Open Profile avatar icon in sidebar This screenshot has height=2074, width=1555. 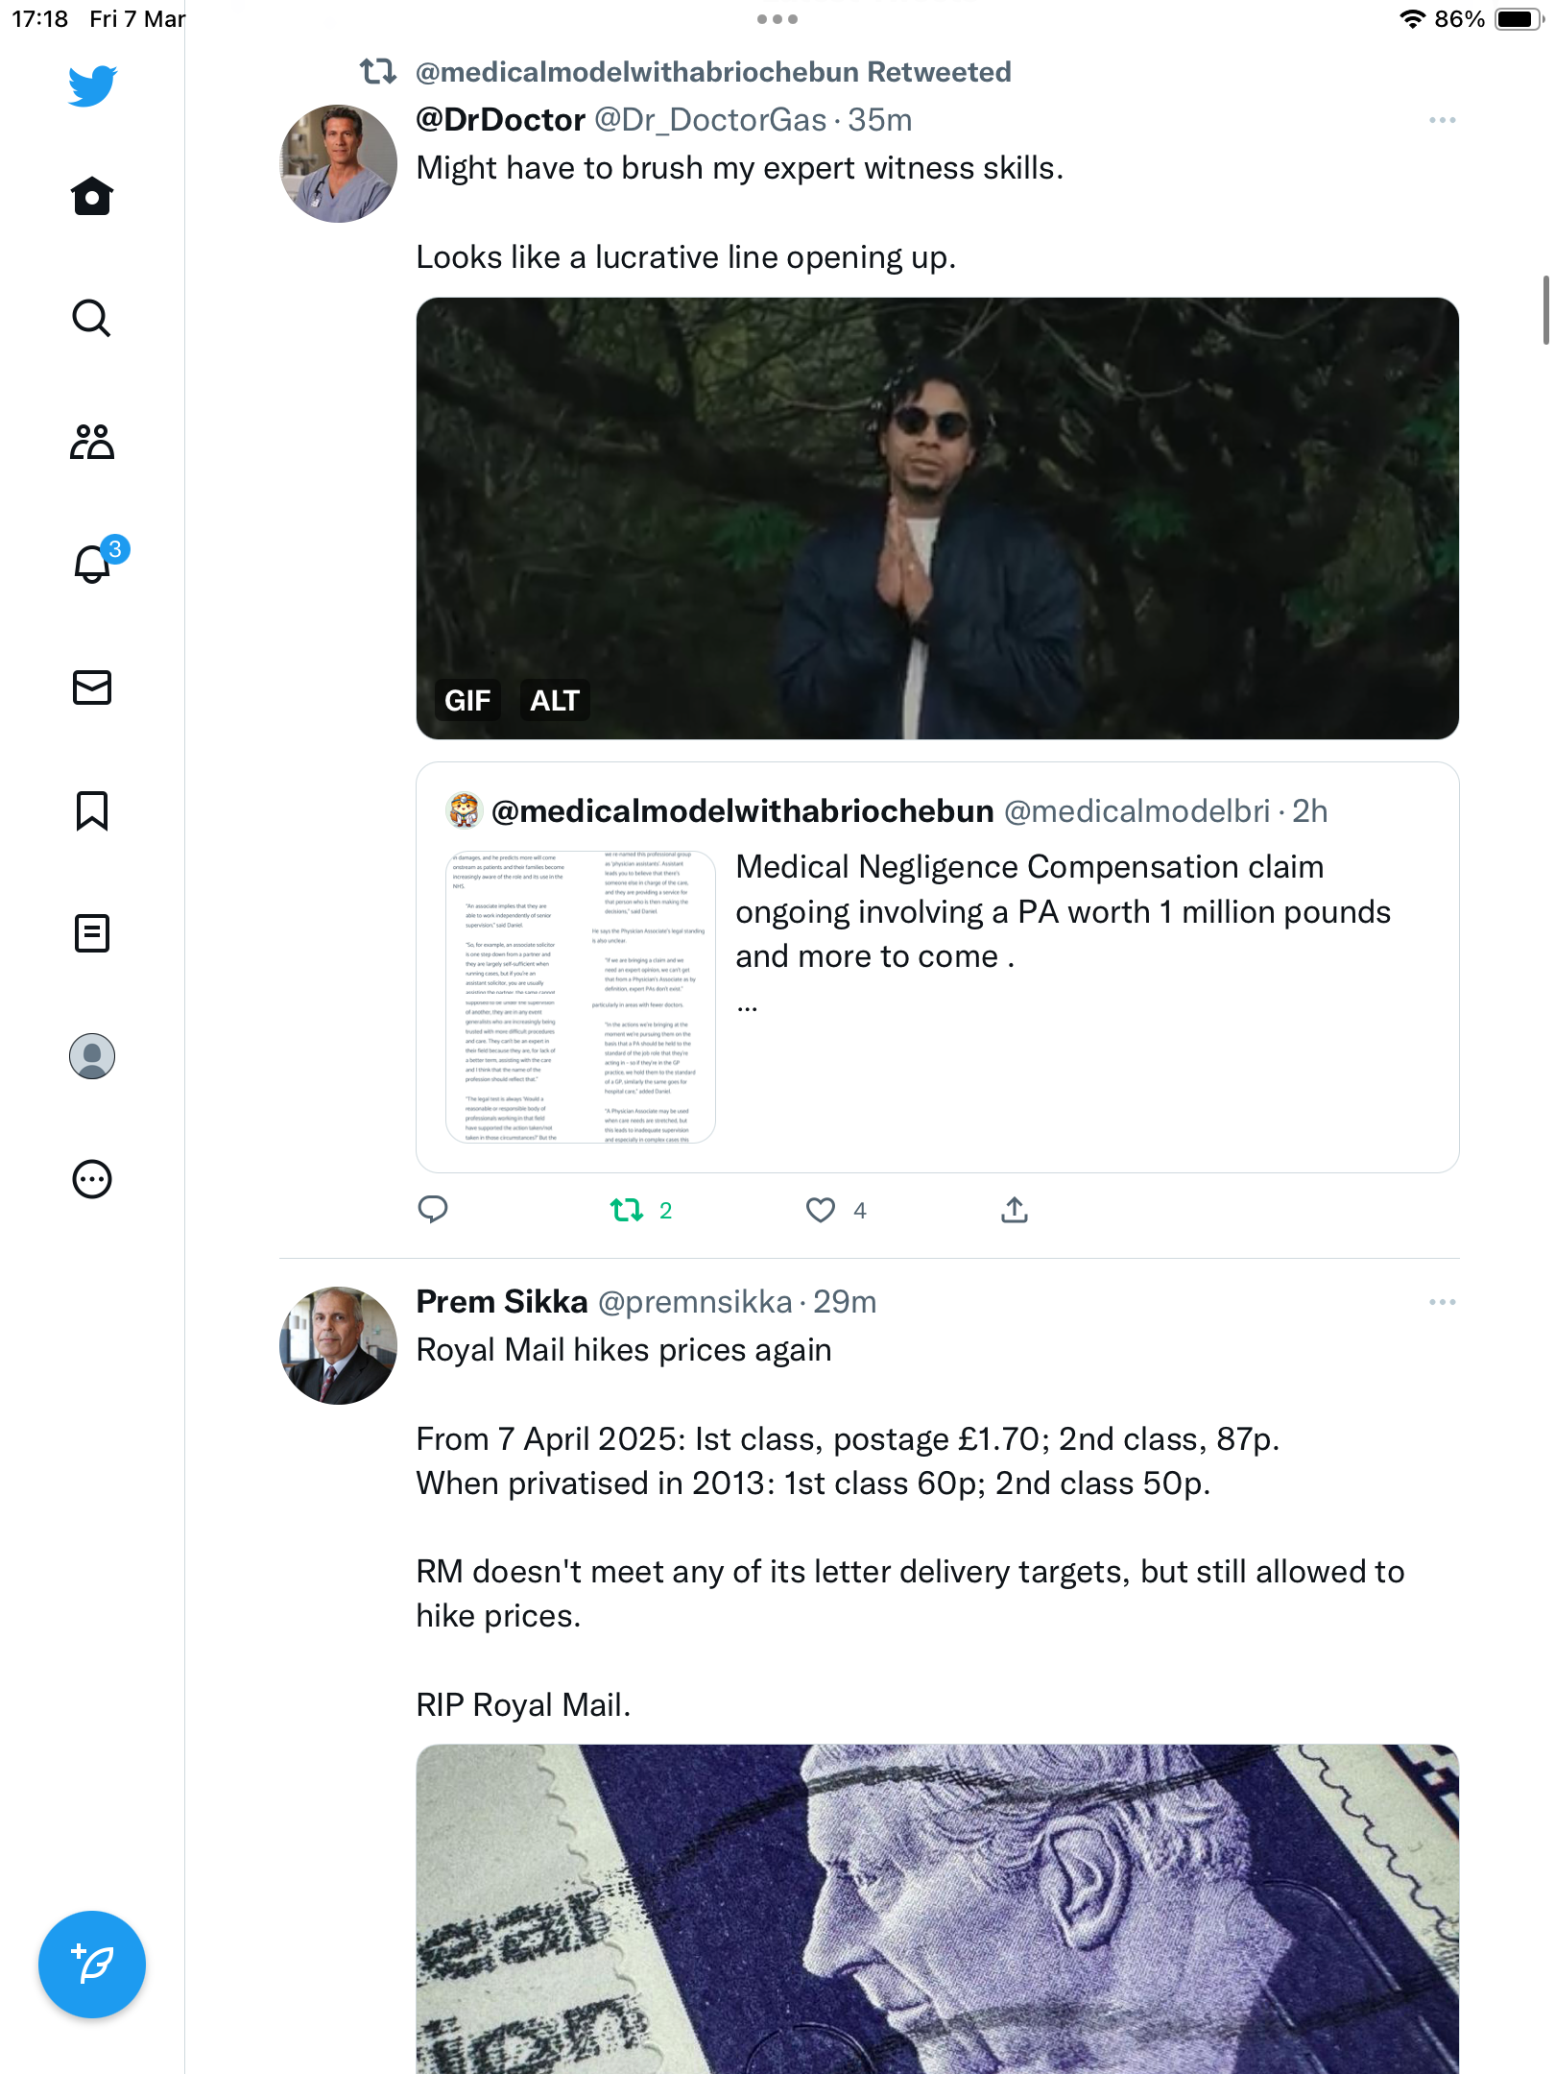pos(92,1056)
